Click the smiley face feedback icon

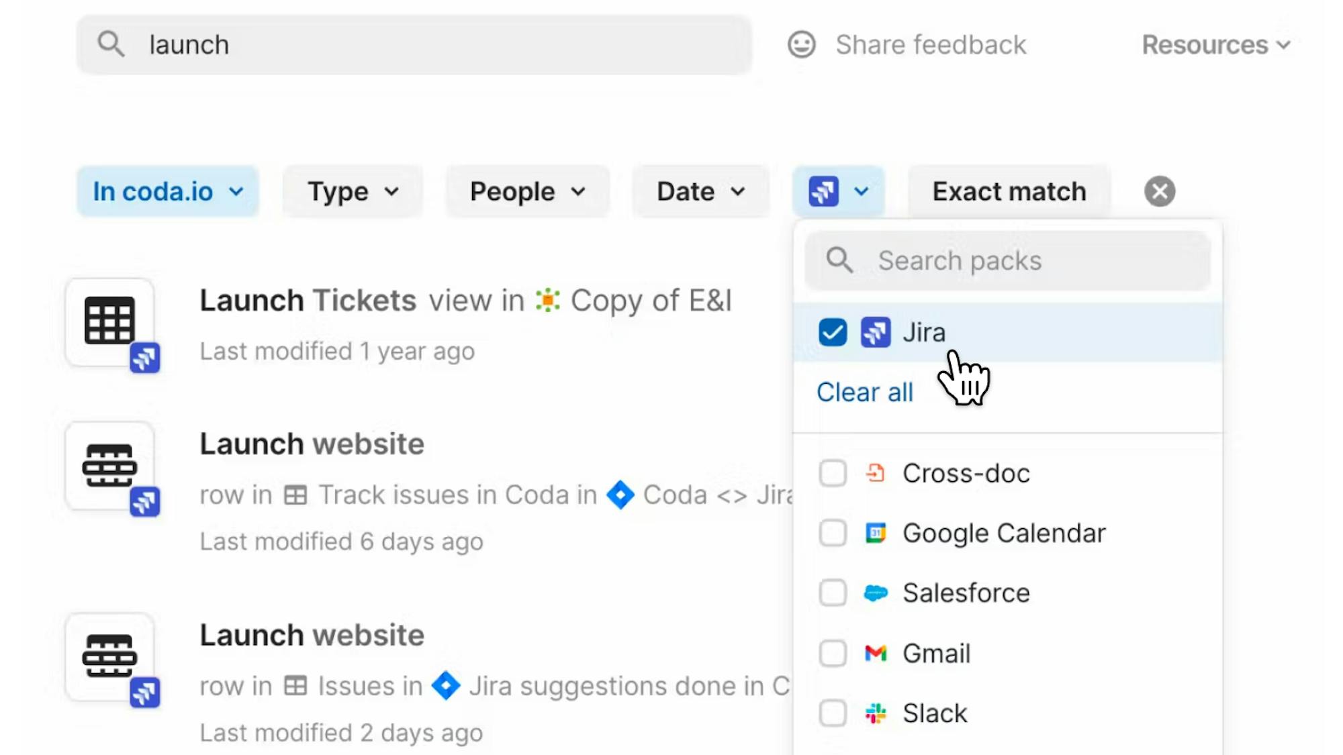pyautogui.click(x=801, y=45)
